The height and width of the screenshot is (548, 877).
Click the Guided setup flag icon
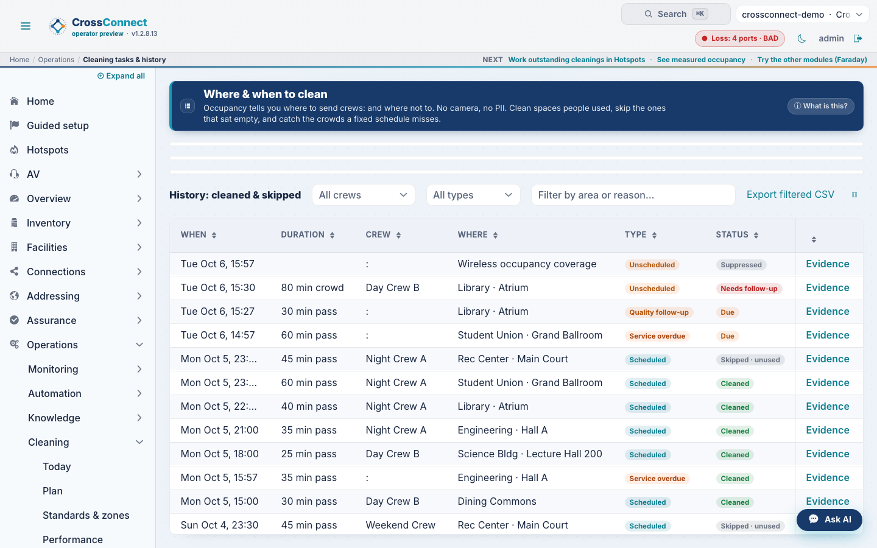tap(15, 125)
